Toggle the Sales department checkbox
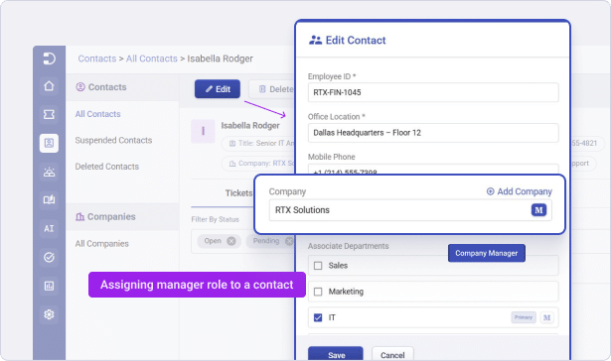Image resolution: width=611 pixels, height=361 pixels. point(318,266)
